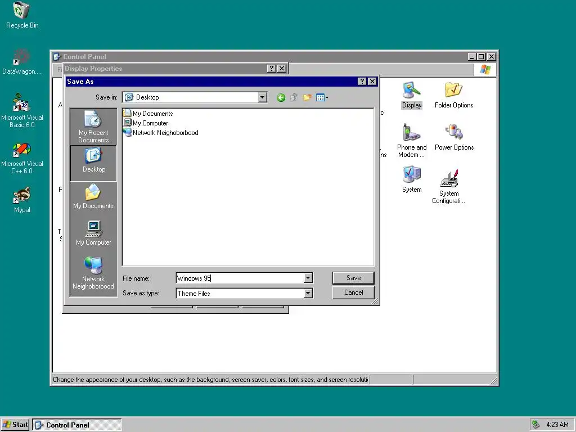Select Microsoft Visual Basic 6.0 desktop icon

[22, 111]
